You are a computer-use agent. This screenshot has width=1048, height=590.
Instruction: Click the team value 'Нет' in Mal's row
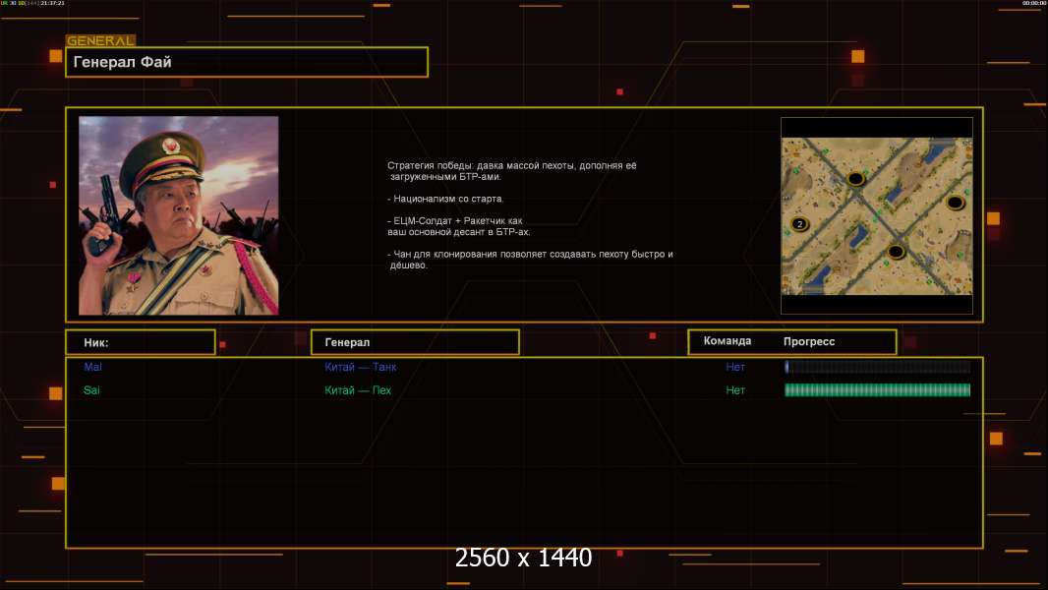pos(735,367)
